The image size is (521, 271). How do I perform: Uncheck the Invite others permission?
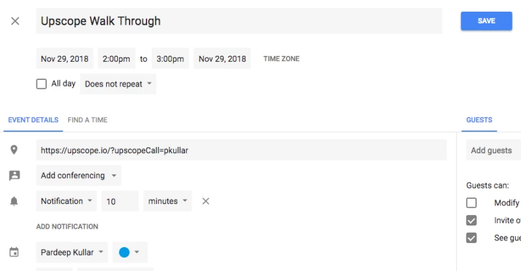(x=472, y=220)
